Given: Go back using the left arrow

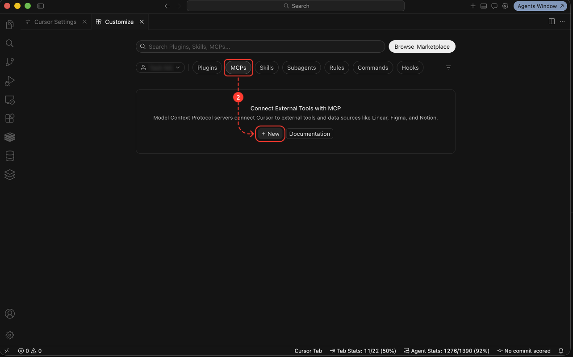Looking at the screenshot, I should (x=167, y=6).
